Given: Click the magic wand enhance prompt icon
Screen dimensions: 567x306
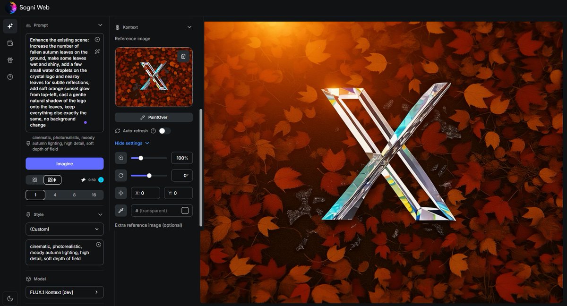Looking at the screenshot, I should [x=97, y=51].
